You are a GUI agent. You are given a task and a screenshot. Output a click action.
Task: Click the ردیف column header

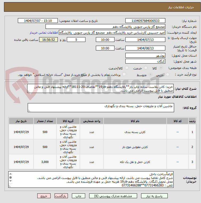coord(192,121)
